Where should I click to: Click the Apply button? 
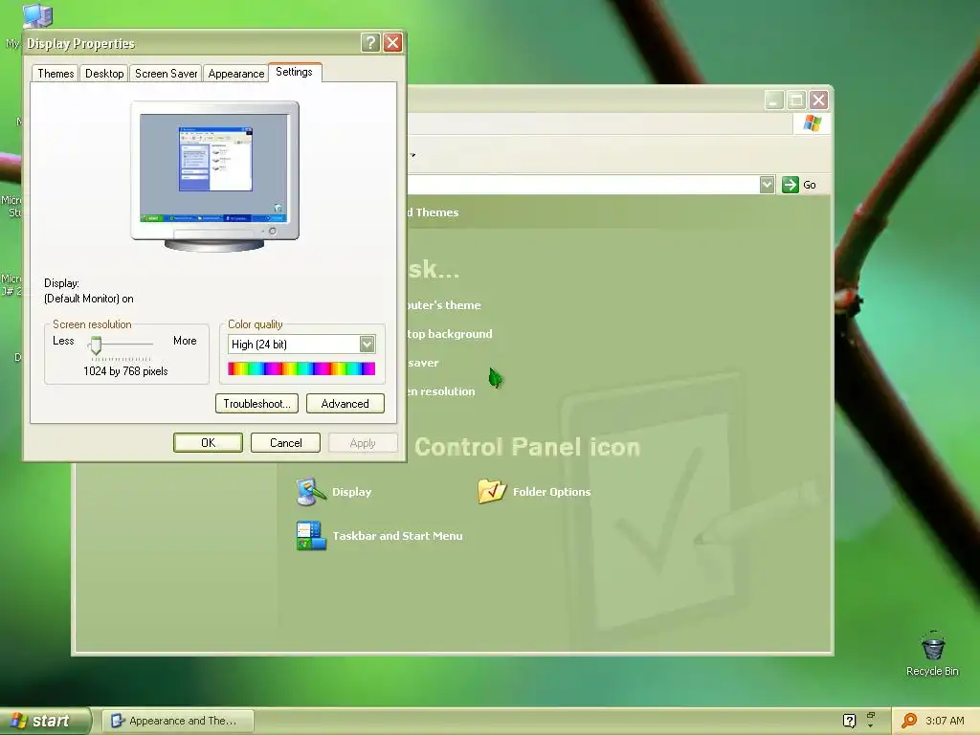pyautogui.click(x=363, y=442)
